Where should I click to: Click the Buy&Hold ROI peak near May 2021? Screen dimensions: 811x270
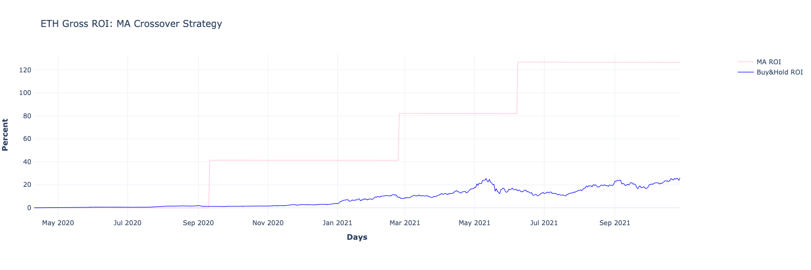pyautogui.click(x=486, y=179)
